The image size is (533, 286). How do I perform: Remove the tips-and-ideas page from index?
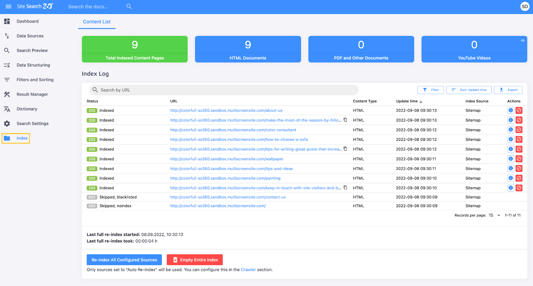pyautogui.click(x=519, y=168)
